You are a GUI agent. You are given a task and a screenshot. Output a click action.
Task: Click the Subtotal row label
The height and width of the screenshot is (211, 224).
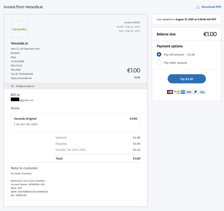[61, 138]
